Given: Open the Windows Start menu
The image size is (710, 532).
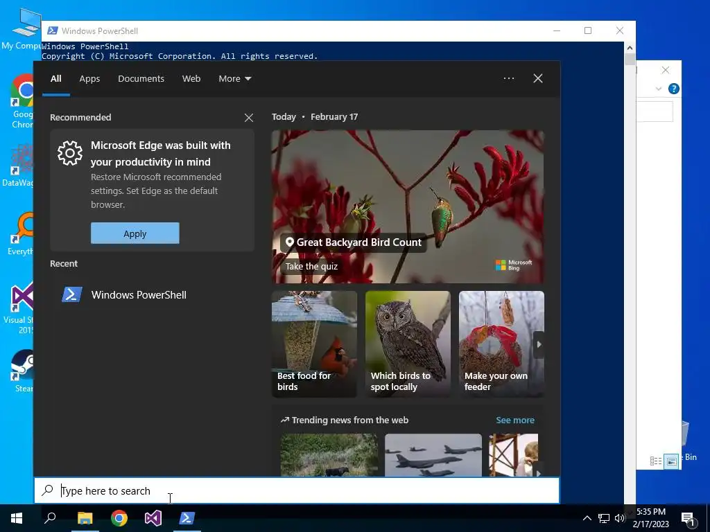Looking at the screenshot, I should 17,518.
